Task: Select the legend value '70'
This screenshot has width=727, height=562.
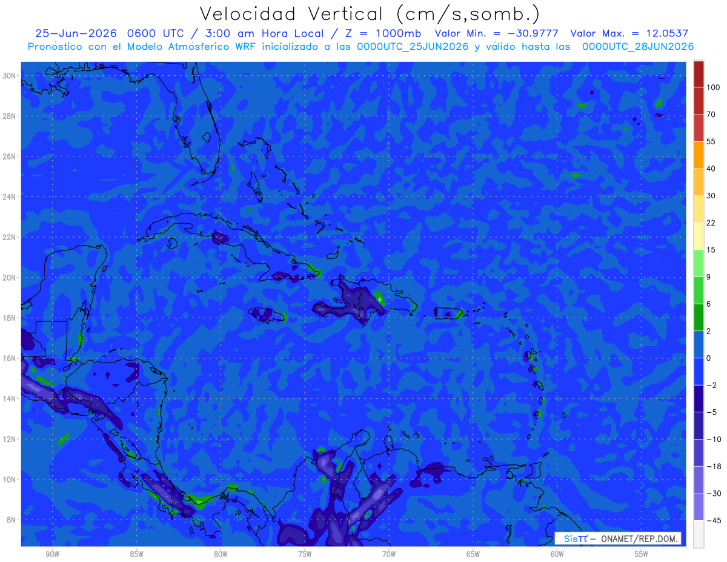Action: pos(711,115)
